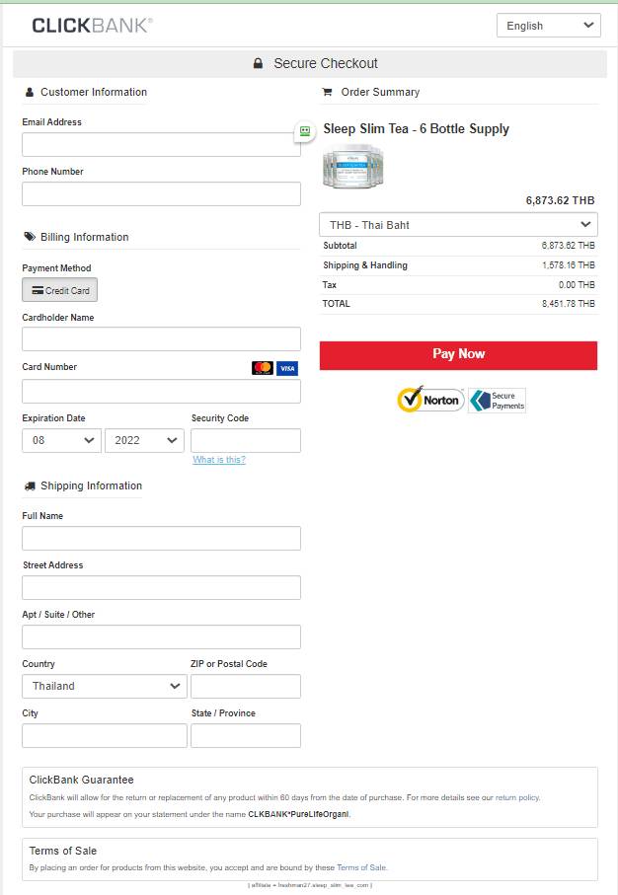Click the green password manager icon
The height and width of the screenshot is (895, 618).
coord(305,131)
